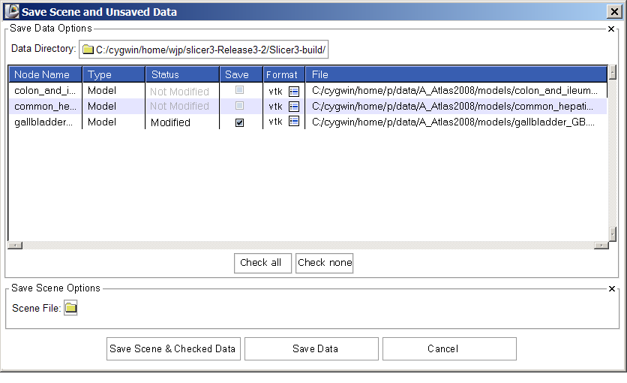Open format options for gallbladder row
The width and height of the screenshot is (627, 383).
[x=294, y=122]
